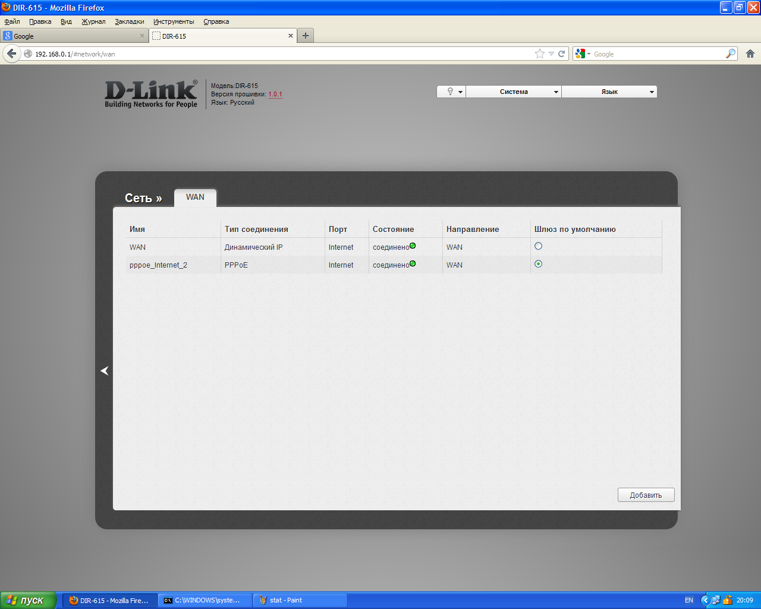Click the Сеть » section heading
This screenshot has height=609, width=761.
143,198
